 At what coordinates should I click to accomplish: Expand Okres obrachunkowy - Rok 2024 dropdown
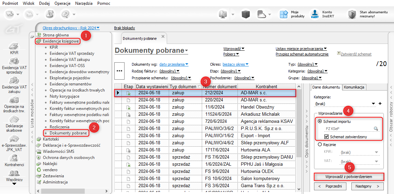click(x=71, y=28)
